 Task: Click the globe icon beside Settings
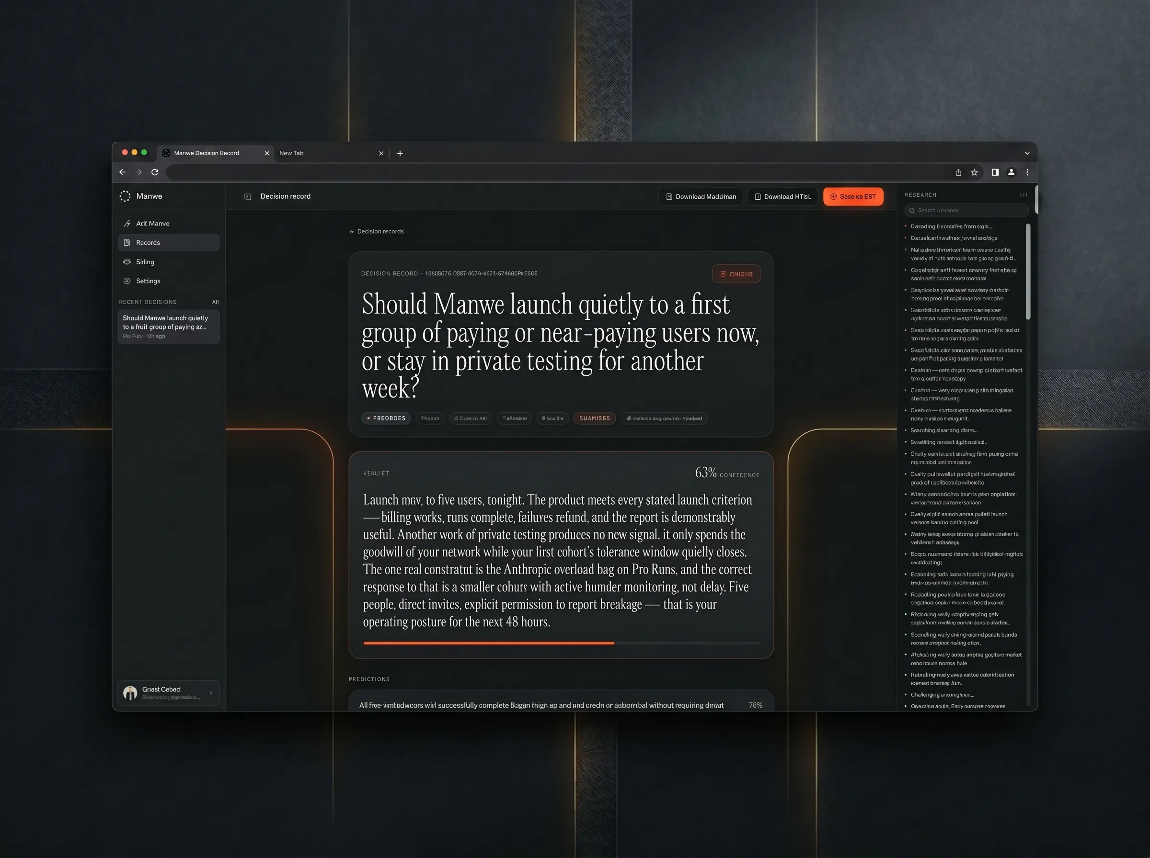click(127, 281)
